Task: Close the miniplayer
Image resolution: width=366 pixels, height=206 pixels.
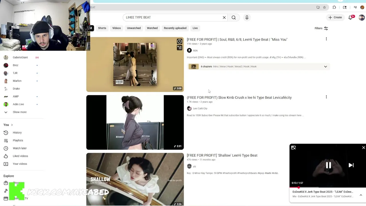Action: click(363, 148)
